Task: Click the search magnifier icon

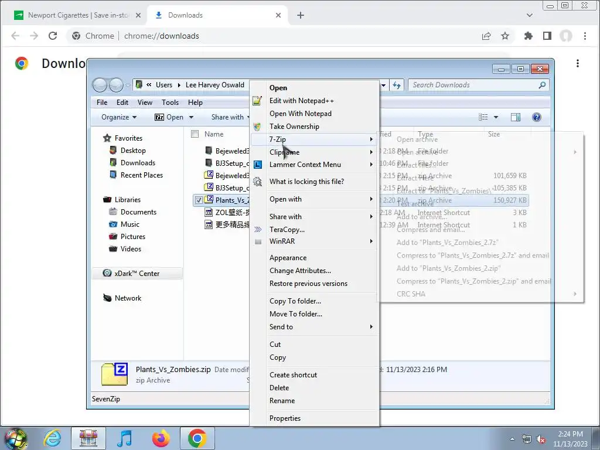Action: 542,85
